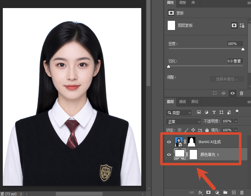Open the fx layer style menu
The height and width of the screenshot is (196, 251).
[x=200, y=193]
